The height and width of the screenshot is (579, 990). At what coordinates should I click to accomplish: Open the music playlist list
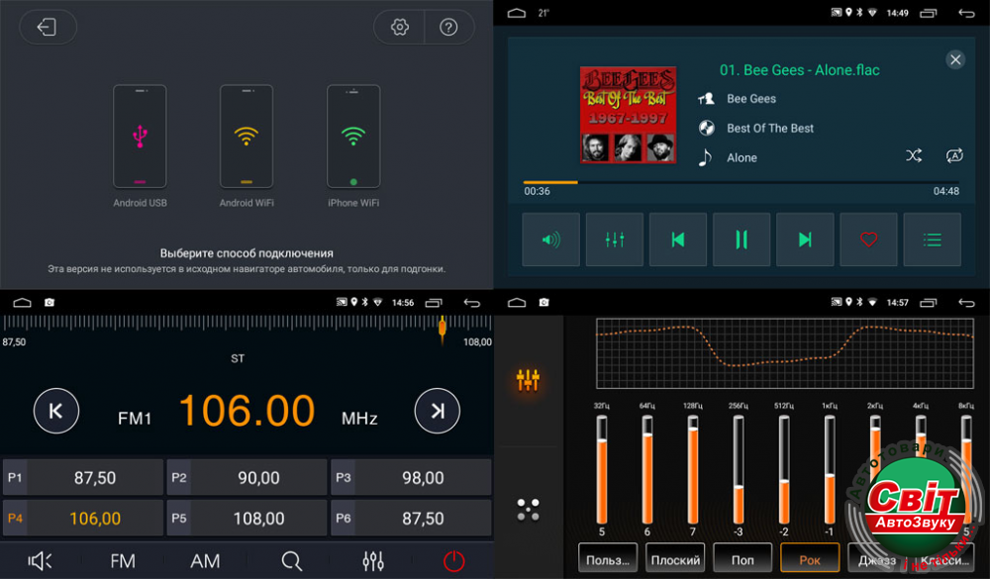[x=932, y=240]
